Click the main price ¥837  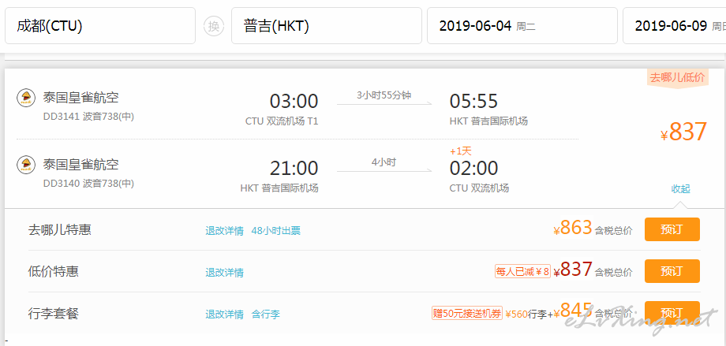point(684,132)
